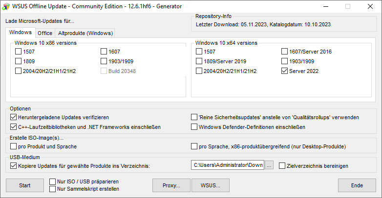382x198 pixels.
Task: Select the Windows tab
Action: coord(20,33)
